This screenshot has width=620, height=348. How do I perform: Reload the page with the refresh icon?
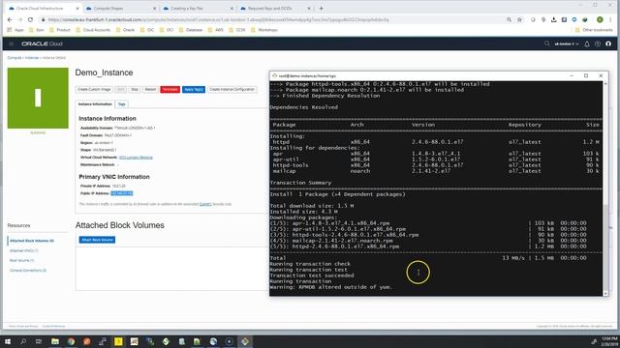tap(30, 19)
